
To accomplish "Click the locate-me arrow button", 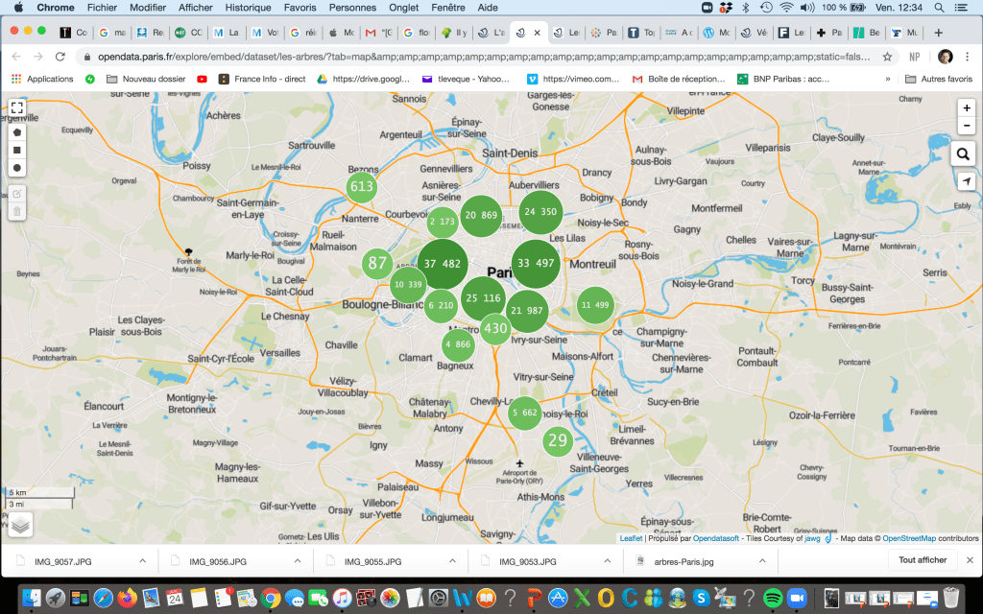I will click(x=966, y=181).
